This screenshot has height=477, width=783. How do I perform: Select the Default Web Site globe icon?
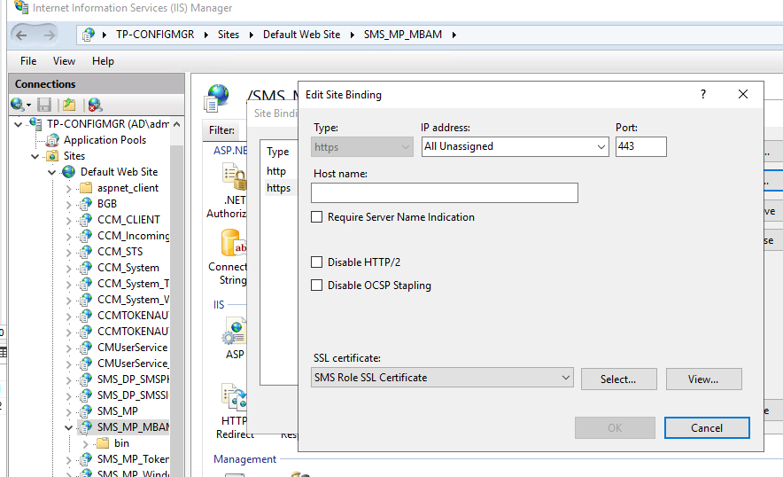[68, 172]
